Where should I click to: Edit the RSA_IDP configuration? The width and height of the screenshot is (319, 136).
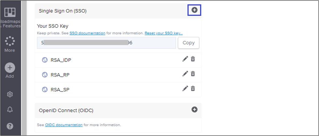coord(185,59)
